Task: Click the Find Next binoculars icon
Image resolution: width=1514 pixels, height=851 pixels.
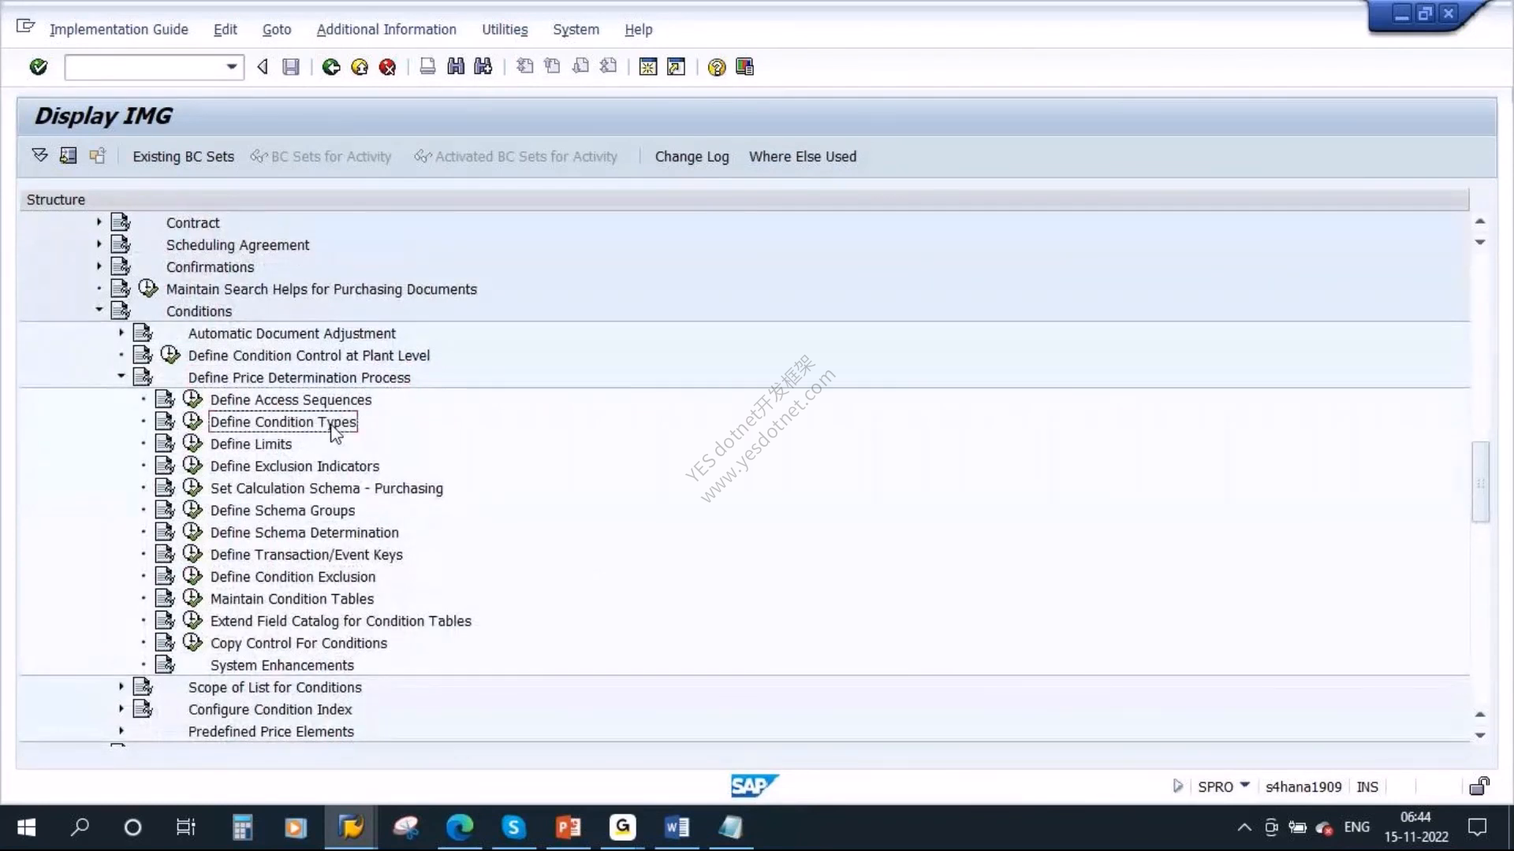Action: [483, 67]
